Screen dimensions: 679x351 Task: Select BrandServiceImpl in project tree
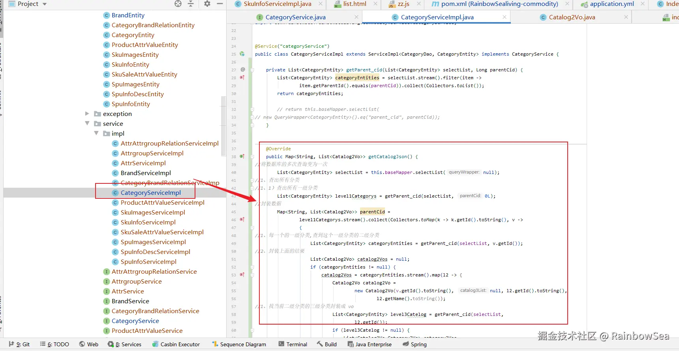pyautogui.click(x=146, y=173)
